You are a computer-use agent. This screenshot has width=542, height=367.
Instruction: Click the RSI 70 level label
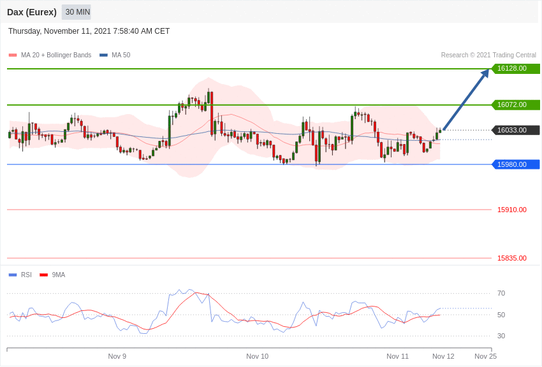[x=501, y=294]
